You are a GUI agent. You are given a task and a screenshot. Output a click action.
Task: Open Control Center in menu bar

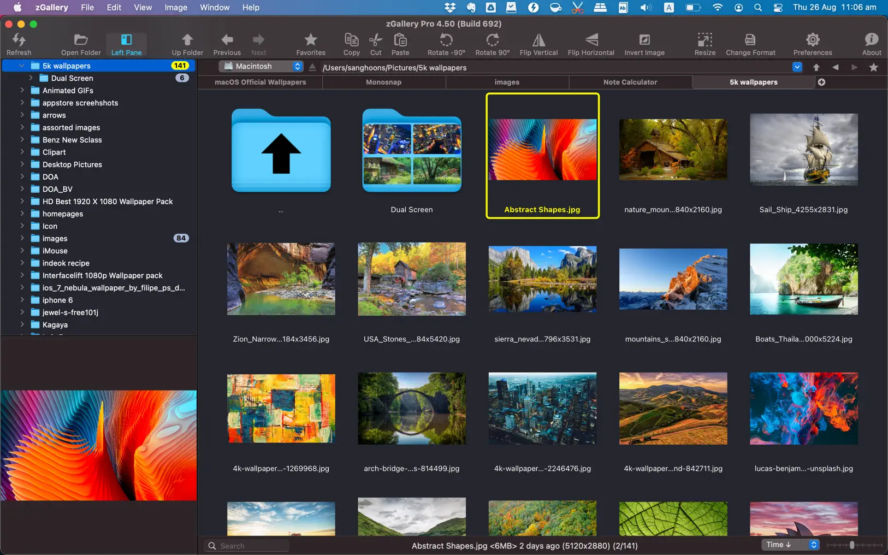(x=778, y=7)
